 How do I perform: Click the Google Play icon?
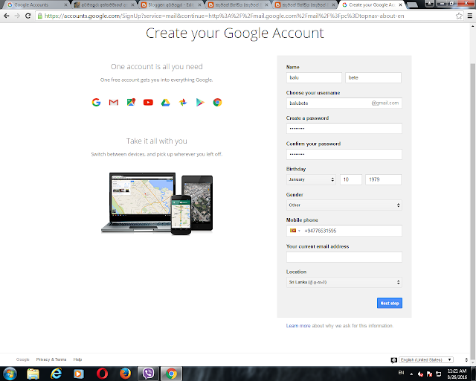point(200,103)
